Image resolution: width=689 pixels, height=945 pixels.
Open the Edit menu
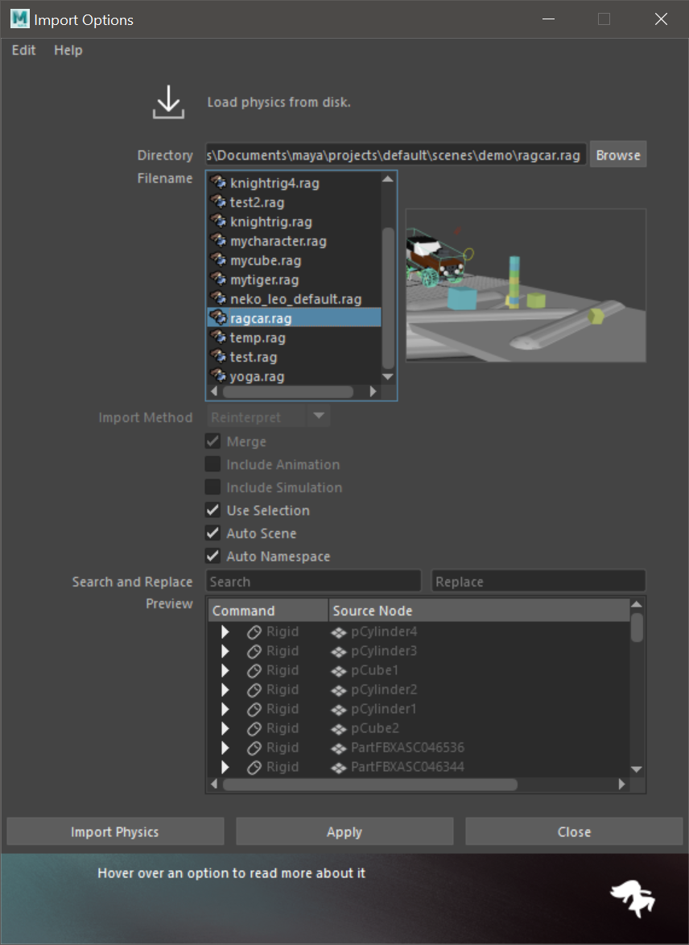point(24,50)
